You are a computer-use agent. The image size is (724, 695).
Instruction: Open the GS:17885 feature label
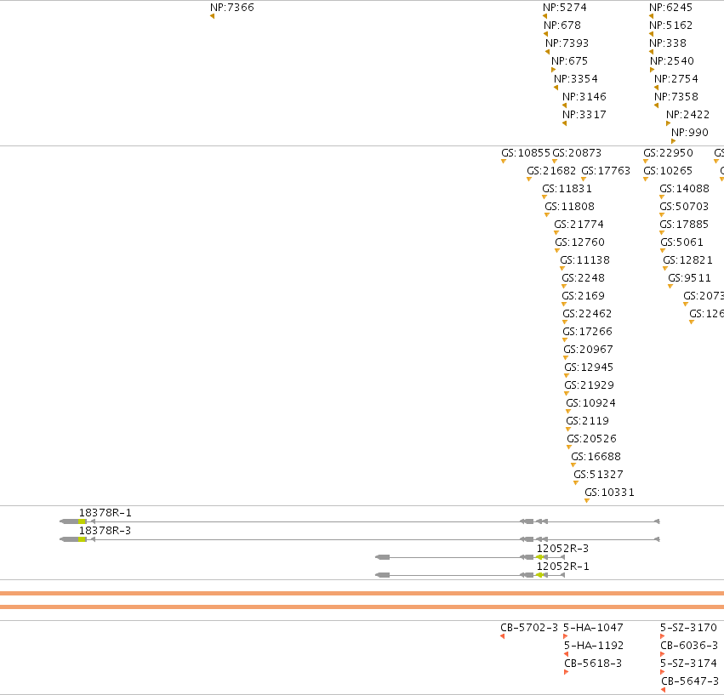click(x=684, y=225)
